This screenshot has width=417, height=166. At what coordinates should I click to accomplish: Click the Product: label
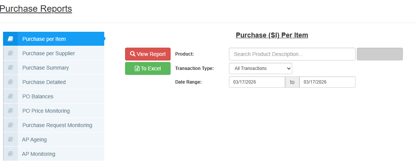point(185,54)
